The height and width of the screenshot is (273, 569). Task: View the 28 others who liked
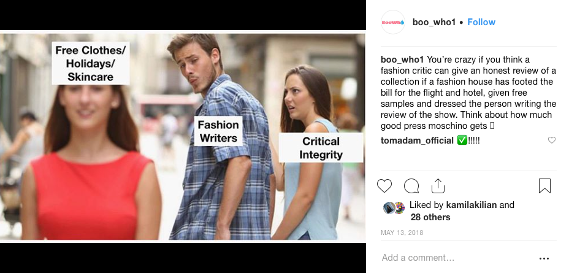click(x=430, y=217)
